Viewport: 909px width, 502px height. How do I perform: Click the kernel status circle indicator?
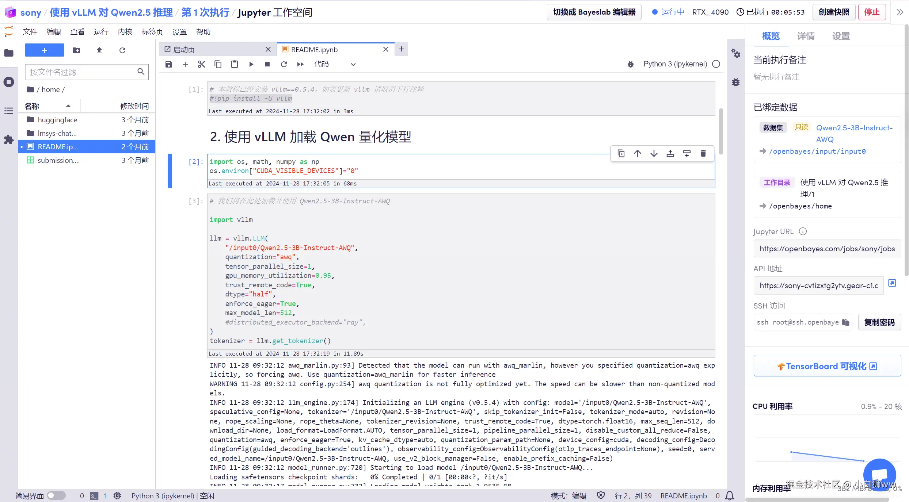pyautogui.click(x=716, y=64)
